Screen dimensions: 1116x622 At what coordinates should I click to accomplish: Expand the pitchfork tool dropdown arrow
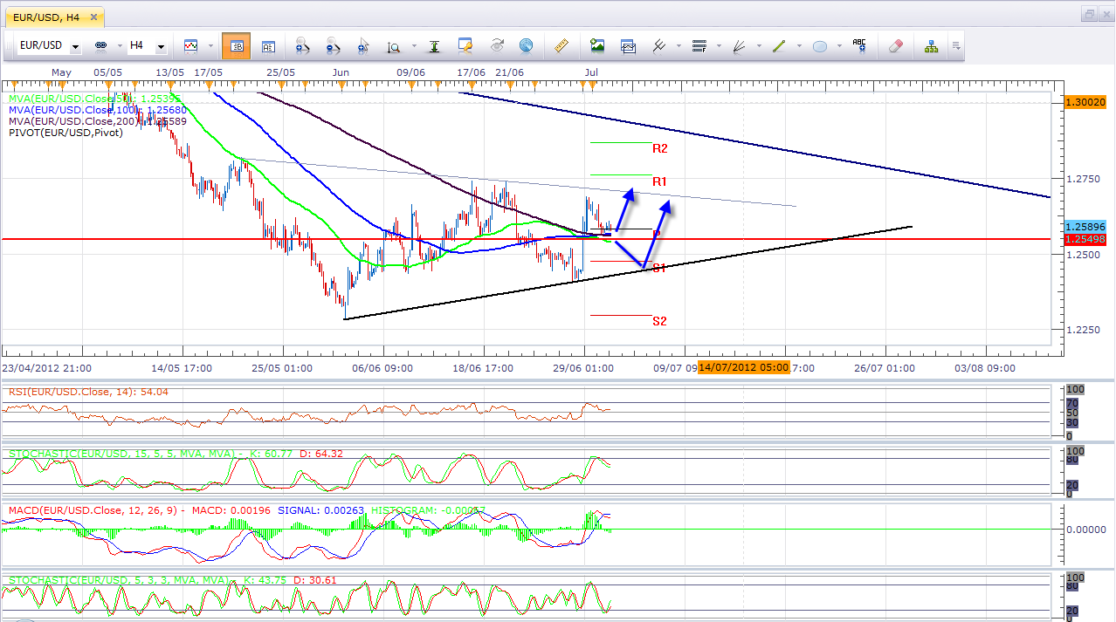click(679, 46)
